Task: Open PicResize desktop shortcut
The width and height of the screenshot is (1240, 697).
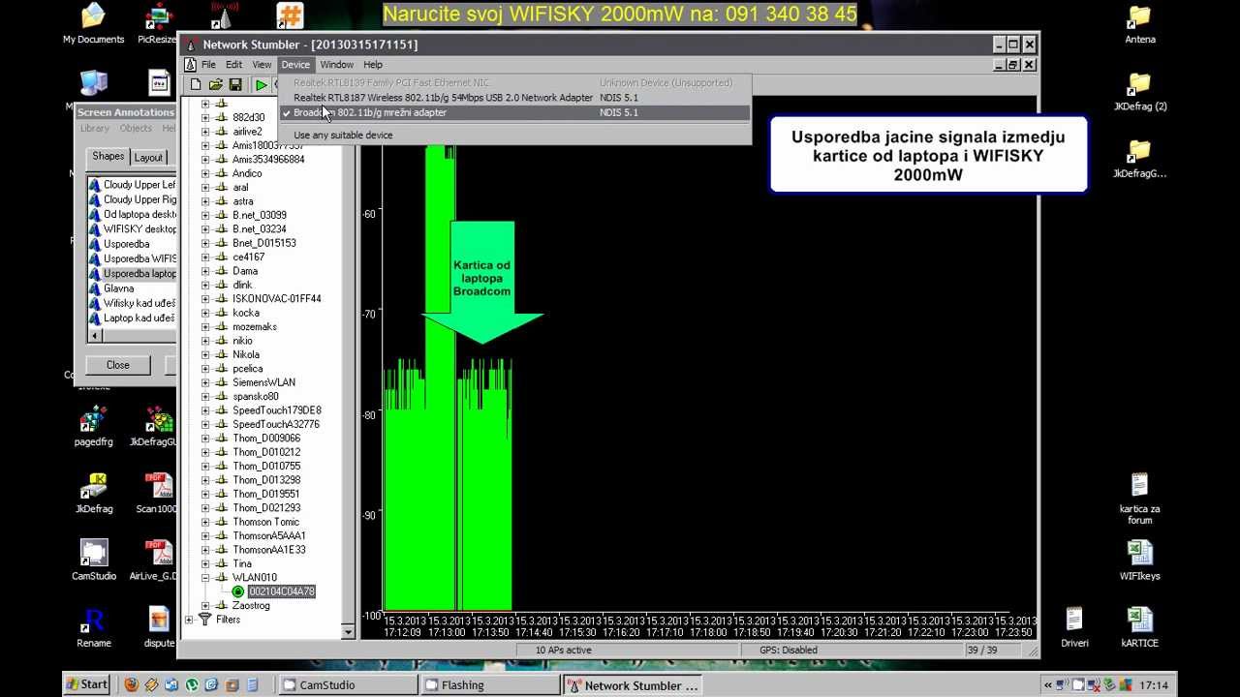Action: [x=158, y=24]
